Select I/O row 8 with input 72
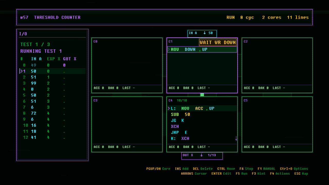The width and height of the screenshot is (329, 185). coord(52,113)
